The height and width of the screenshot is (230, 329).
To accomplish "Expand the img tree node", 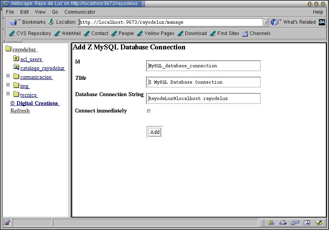I will pos(8,84).
